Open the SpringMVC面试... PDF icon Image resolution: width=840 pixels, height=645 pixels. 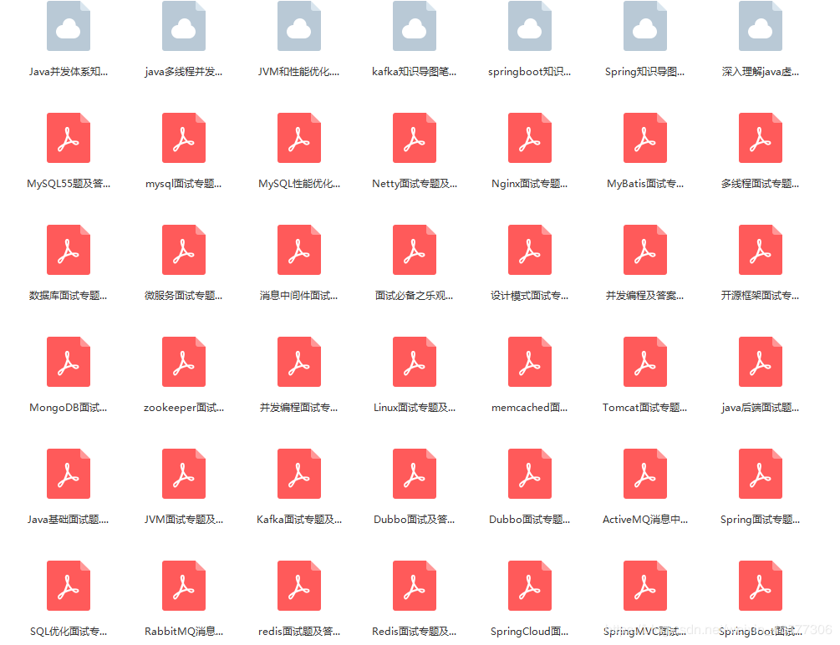[645, 586]
